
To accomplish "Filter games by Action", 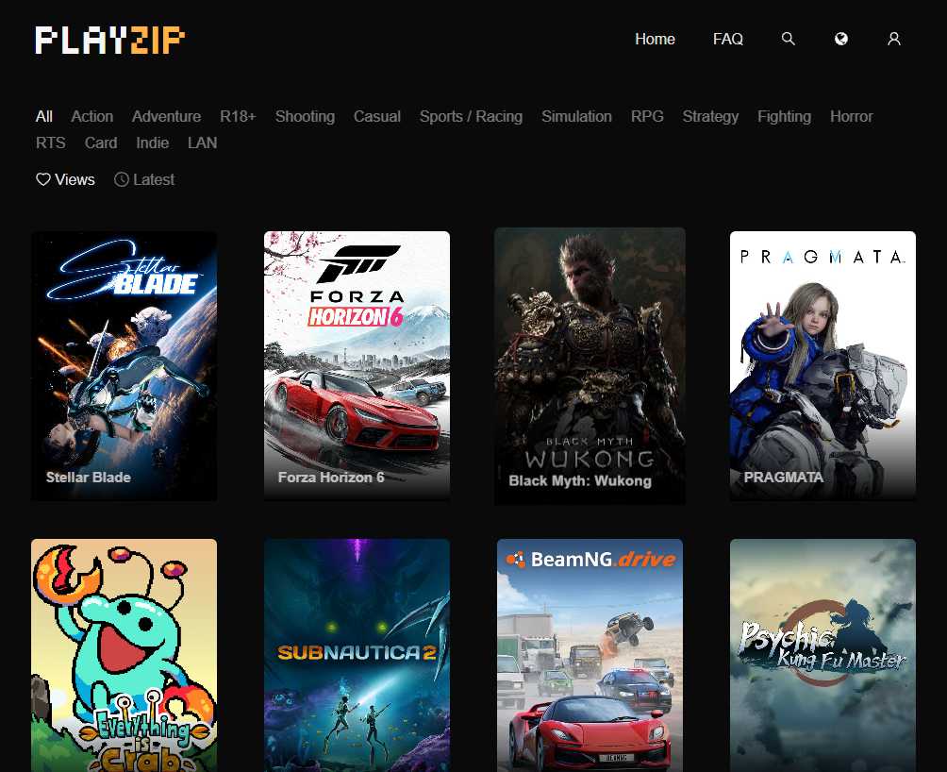I will coord(91,116).
